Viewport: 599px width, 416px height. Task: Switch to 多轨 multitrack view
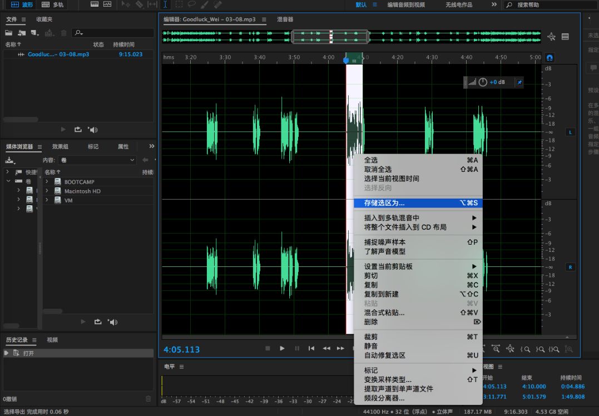[53, 4]
